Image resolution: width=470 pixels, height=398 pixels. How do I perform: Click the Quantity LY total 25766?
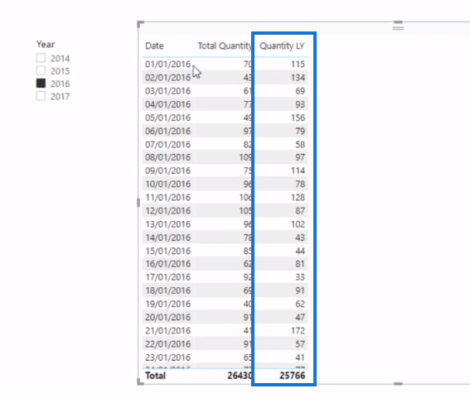[x=293, y=376]
